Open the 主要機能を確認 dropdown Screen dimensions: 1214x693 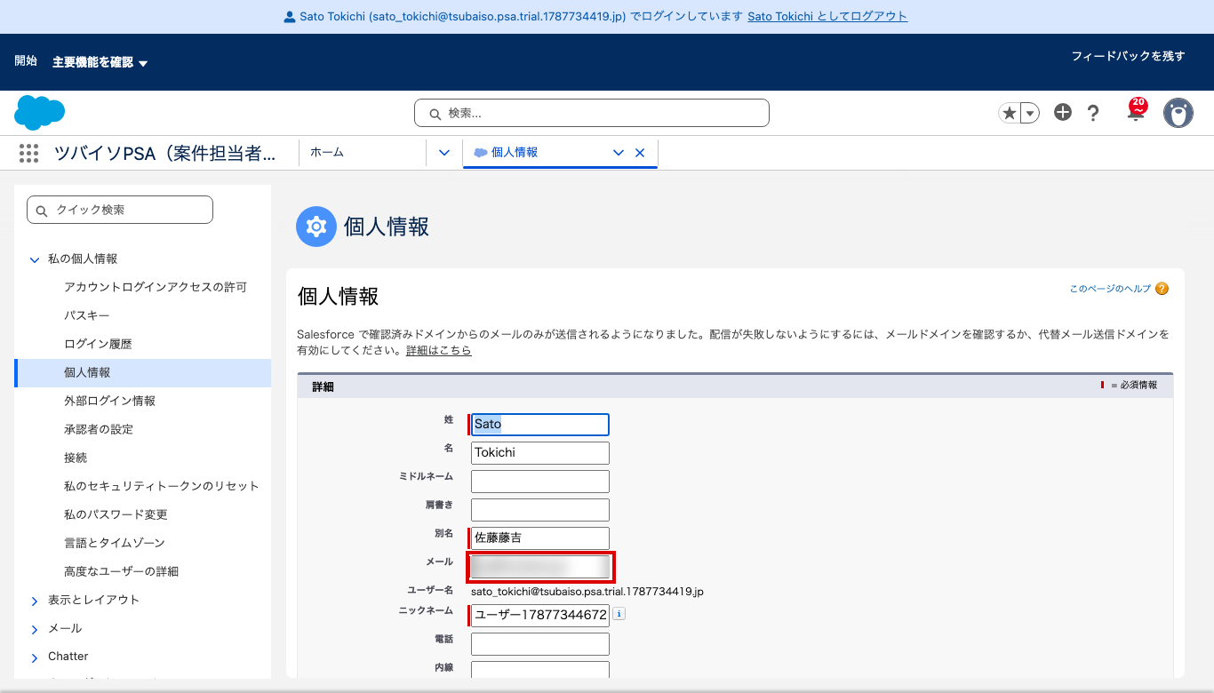tap(100, 62)
